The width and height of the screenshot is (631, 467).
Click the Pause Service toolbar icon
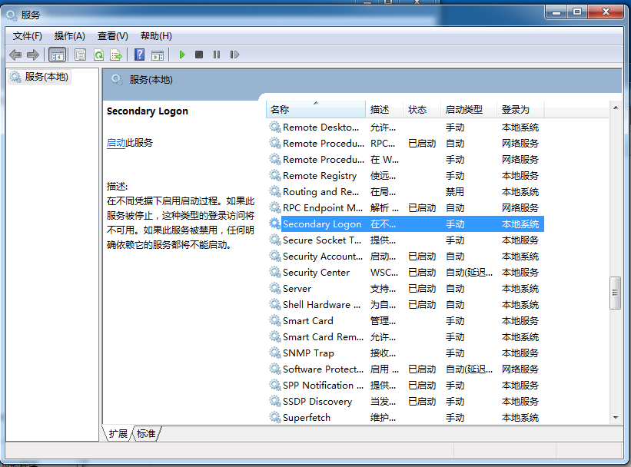[x=217, y=55]
